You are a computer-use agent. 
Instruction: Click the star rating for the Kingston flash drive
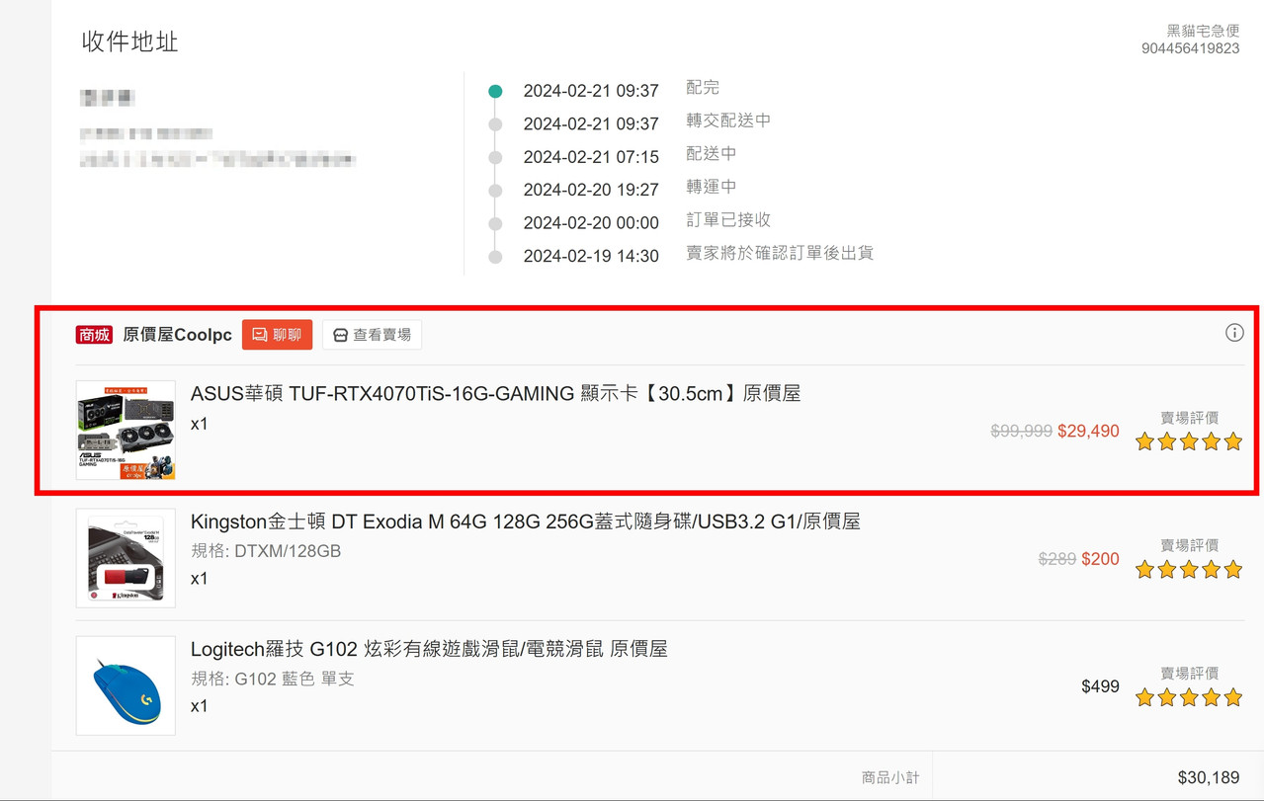point(1189,569)
